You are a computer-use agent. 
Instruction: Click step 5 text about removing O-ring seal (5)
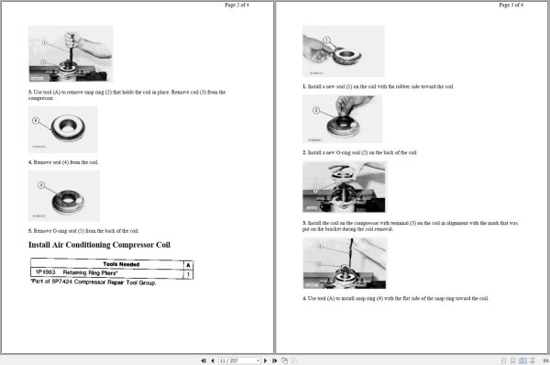pos(83,230)
